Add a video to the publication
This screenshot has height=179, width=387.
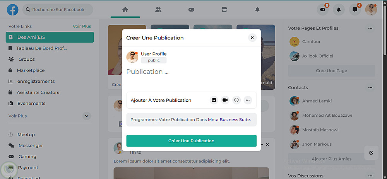click(225, 100)
